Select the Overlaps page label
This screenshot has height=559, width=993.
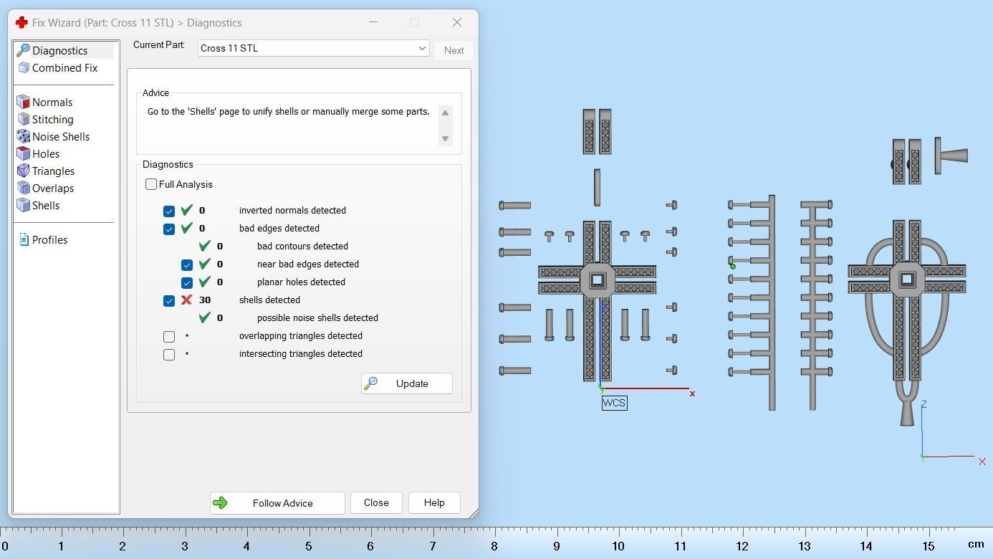point(53,188)
